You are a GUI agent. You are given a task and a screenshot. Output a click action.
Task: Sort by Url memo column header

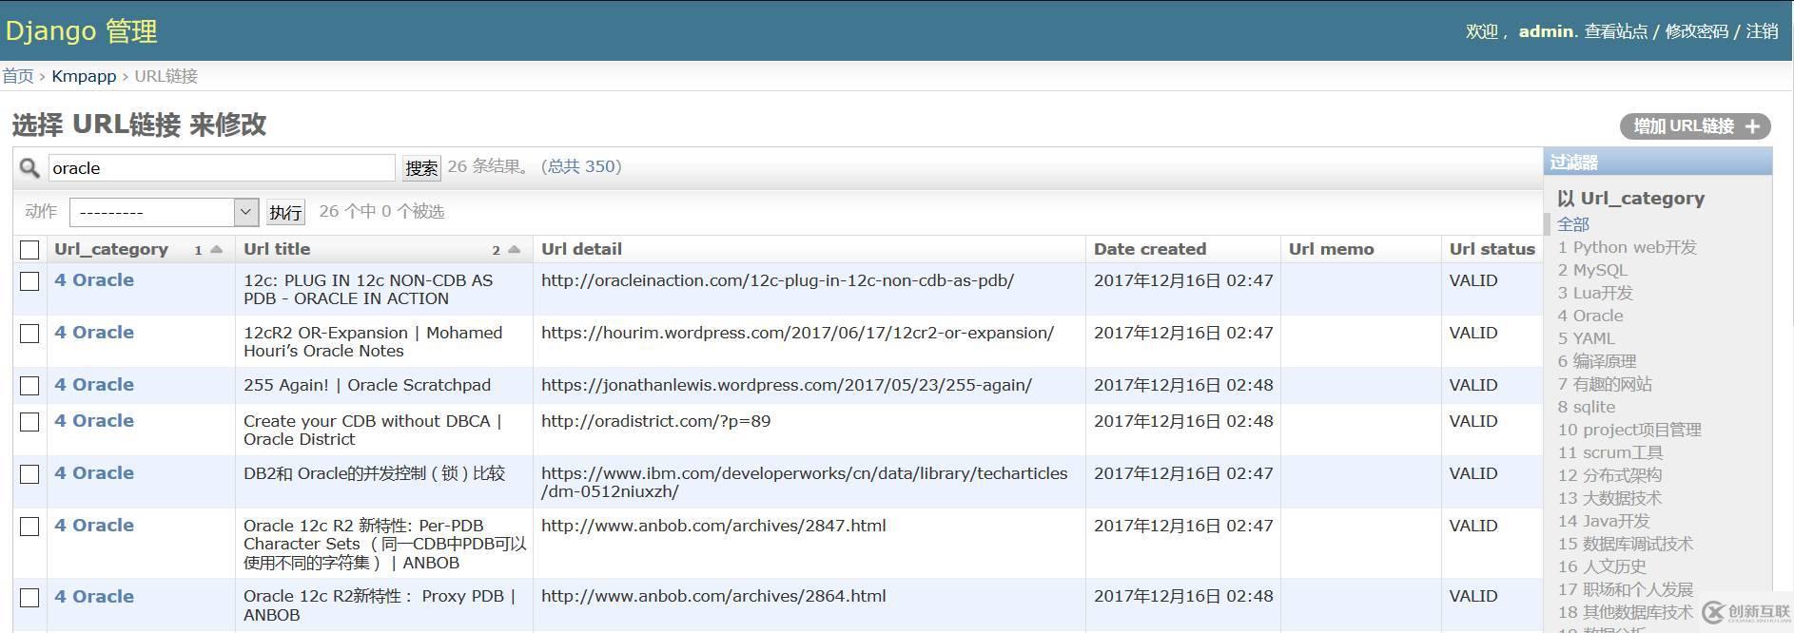(1331, 249)
